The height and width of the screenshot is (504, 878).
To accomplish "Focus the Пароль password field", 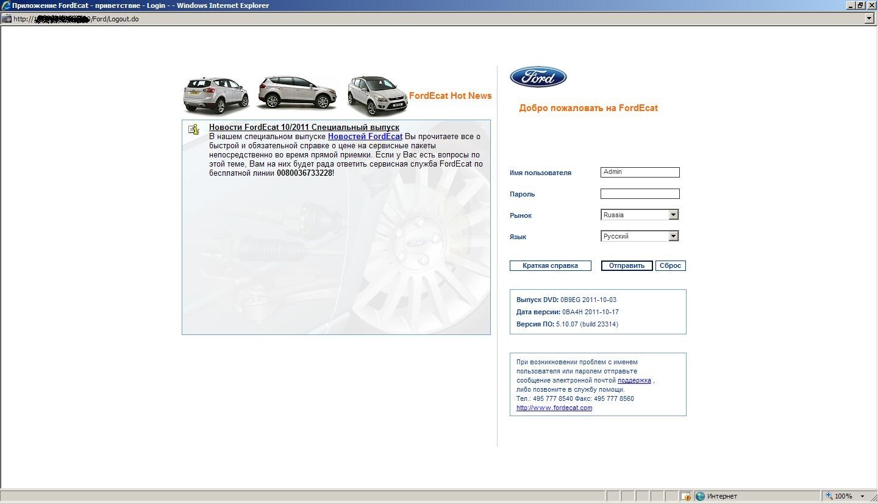I will click(640, 193).
